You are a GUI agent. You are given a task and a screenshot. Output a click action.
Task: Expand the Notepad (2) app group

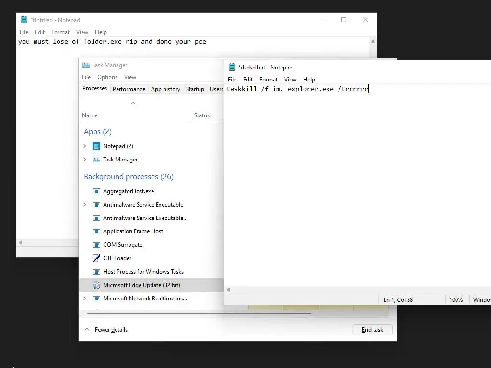click(84, 146)
